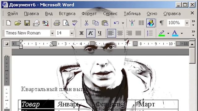The height and width of the screenshot is (111, 198).
Task: Close the document with menu bar X
Action: (192, 13)
